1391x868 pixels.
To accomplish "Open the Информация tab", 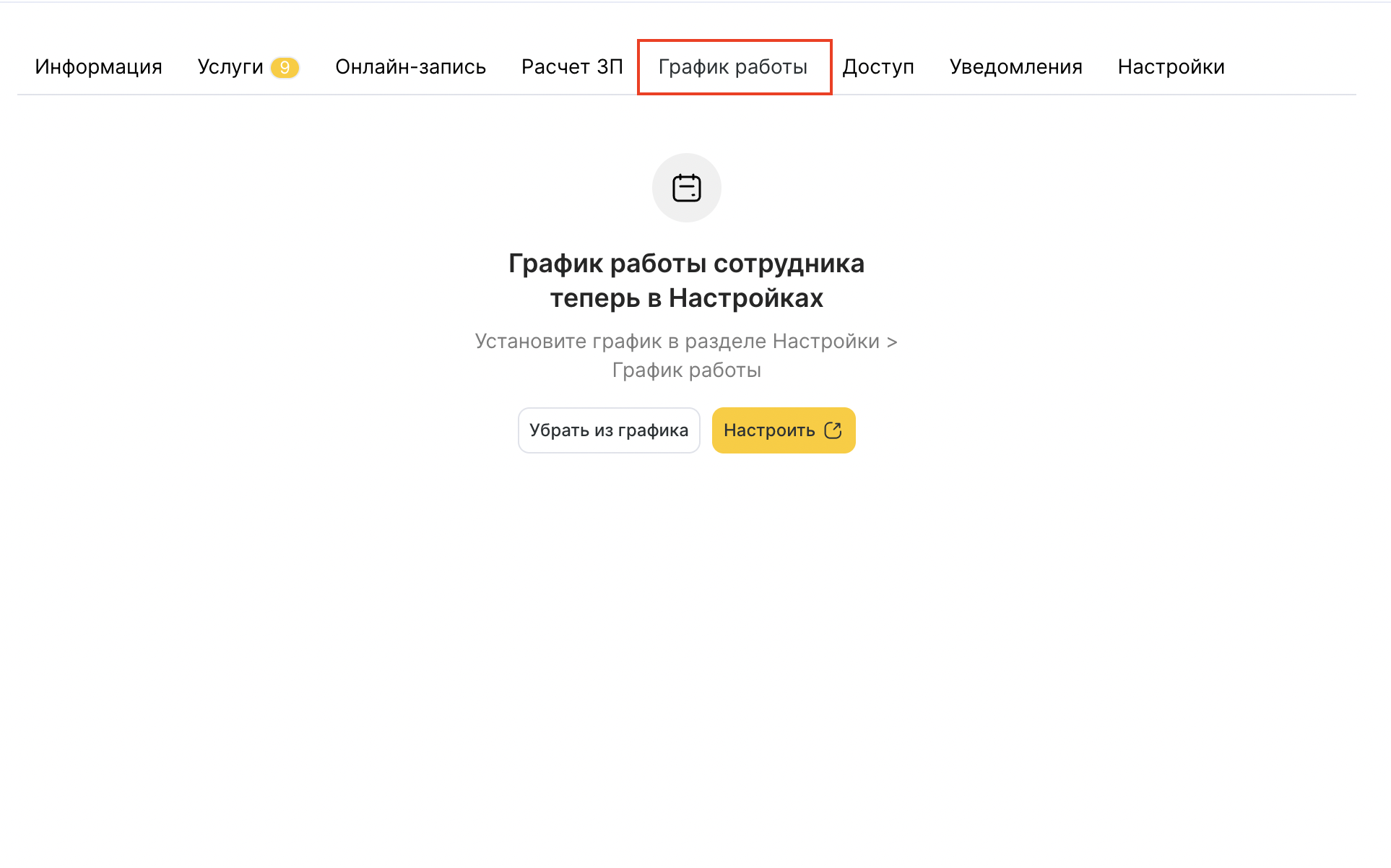I will (98, 67).
